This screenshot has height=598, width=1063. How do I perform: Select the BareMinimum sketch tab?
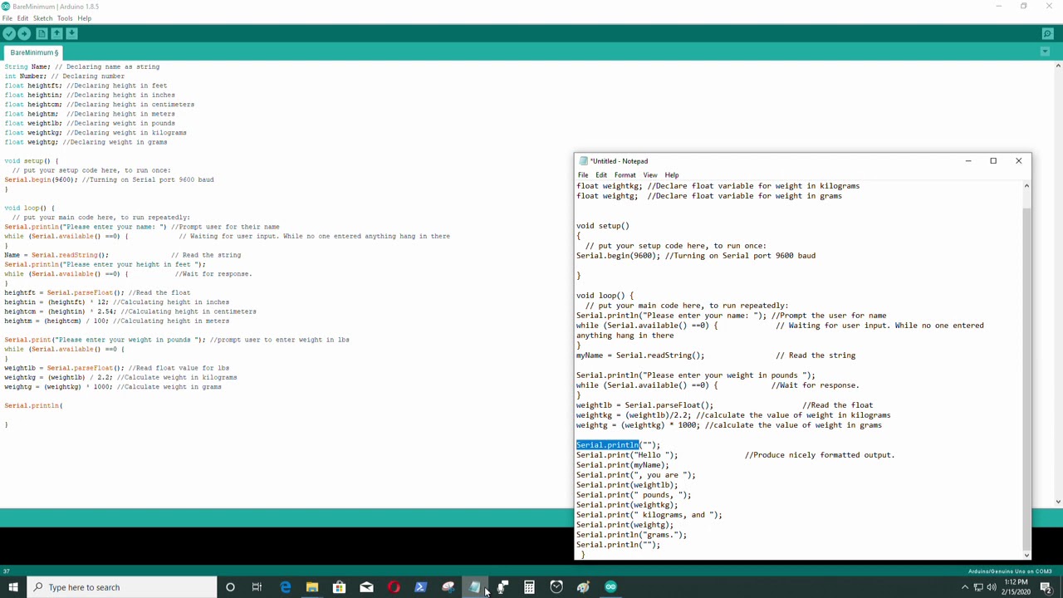pos(34,52)
